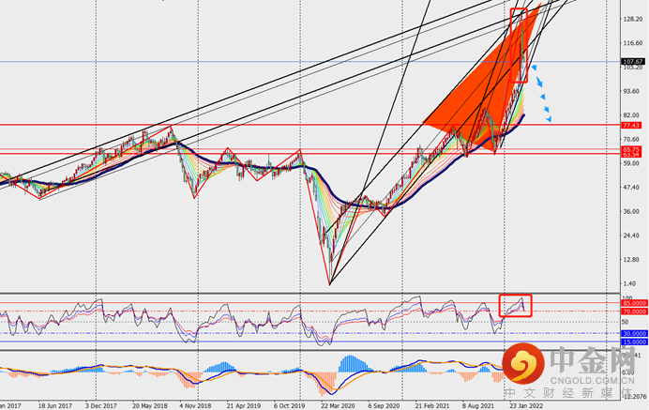The image size is (649, 410).
Task: Click the blue 15.0000 oscillator level tag
Action: coord(635,342)
